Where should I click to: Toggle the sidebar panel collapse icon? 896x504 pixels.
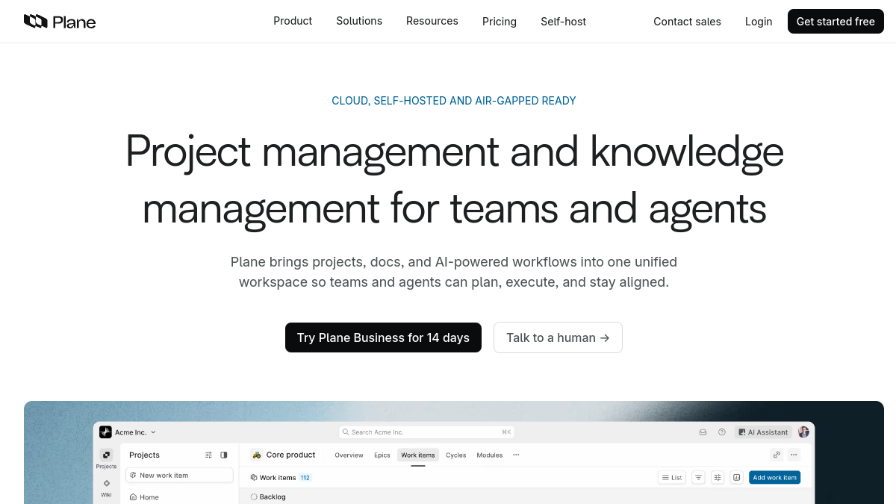pyautogui.click(x=224, y=455)
